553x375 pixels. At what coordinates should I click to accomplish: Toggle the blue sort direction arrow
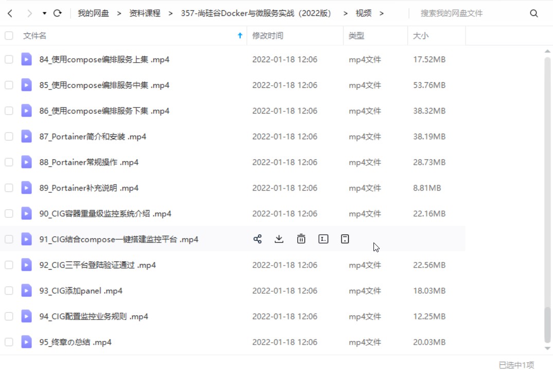click(x=240, y=35)
